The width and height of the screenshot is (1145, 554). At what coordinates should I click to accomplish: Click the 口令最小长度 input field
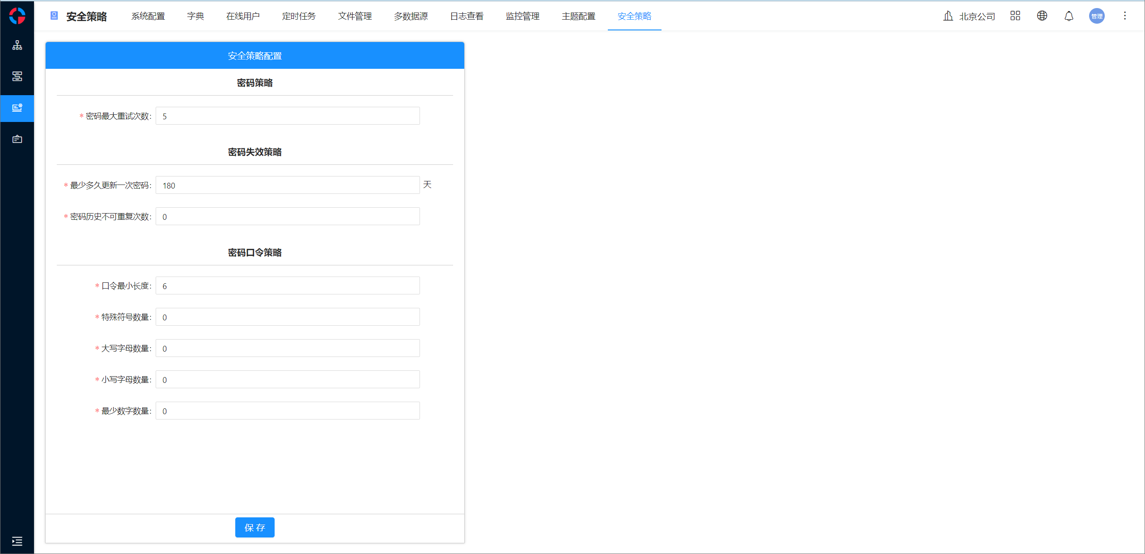[x=288, y=286]
